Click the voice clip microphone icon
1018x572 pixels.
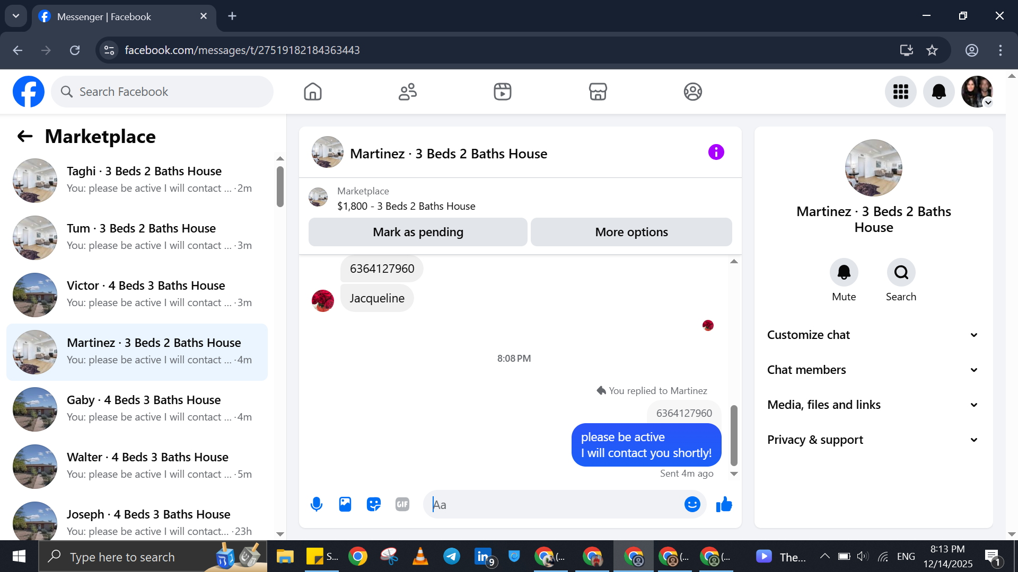click(317, 504)
